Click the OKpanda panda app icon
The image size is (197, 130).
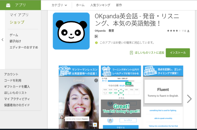point(71,31)
